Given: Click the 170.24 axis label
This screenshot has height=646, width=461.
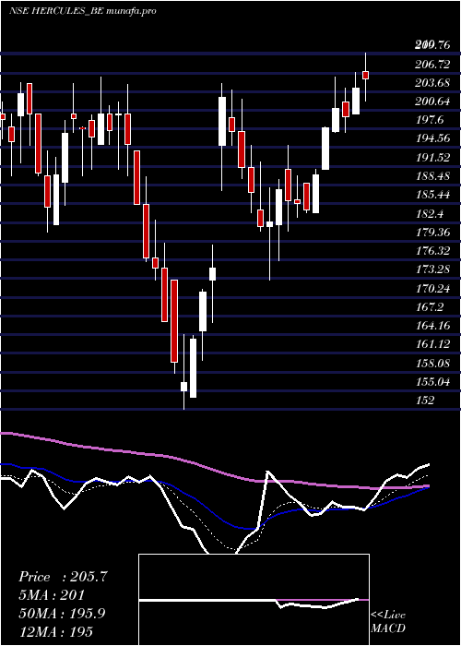Looking at the screenshot, I should point(432,288).
